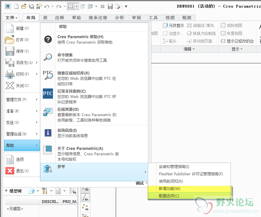The height and width of the screenshot is (217, 261).
Task: Expand the 管理文件(F) submenu
Action: click(x=22, y=100)
